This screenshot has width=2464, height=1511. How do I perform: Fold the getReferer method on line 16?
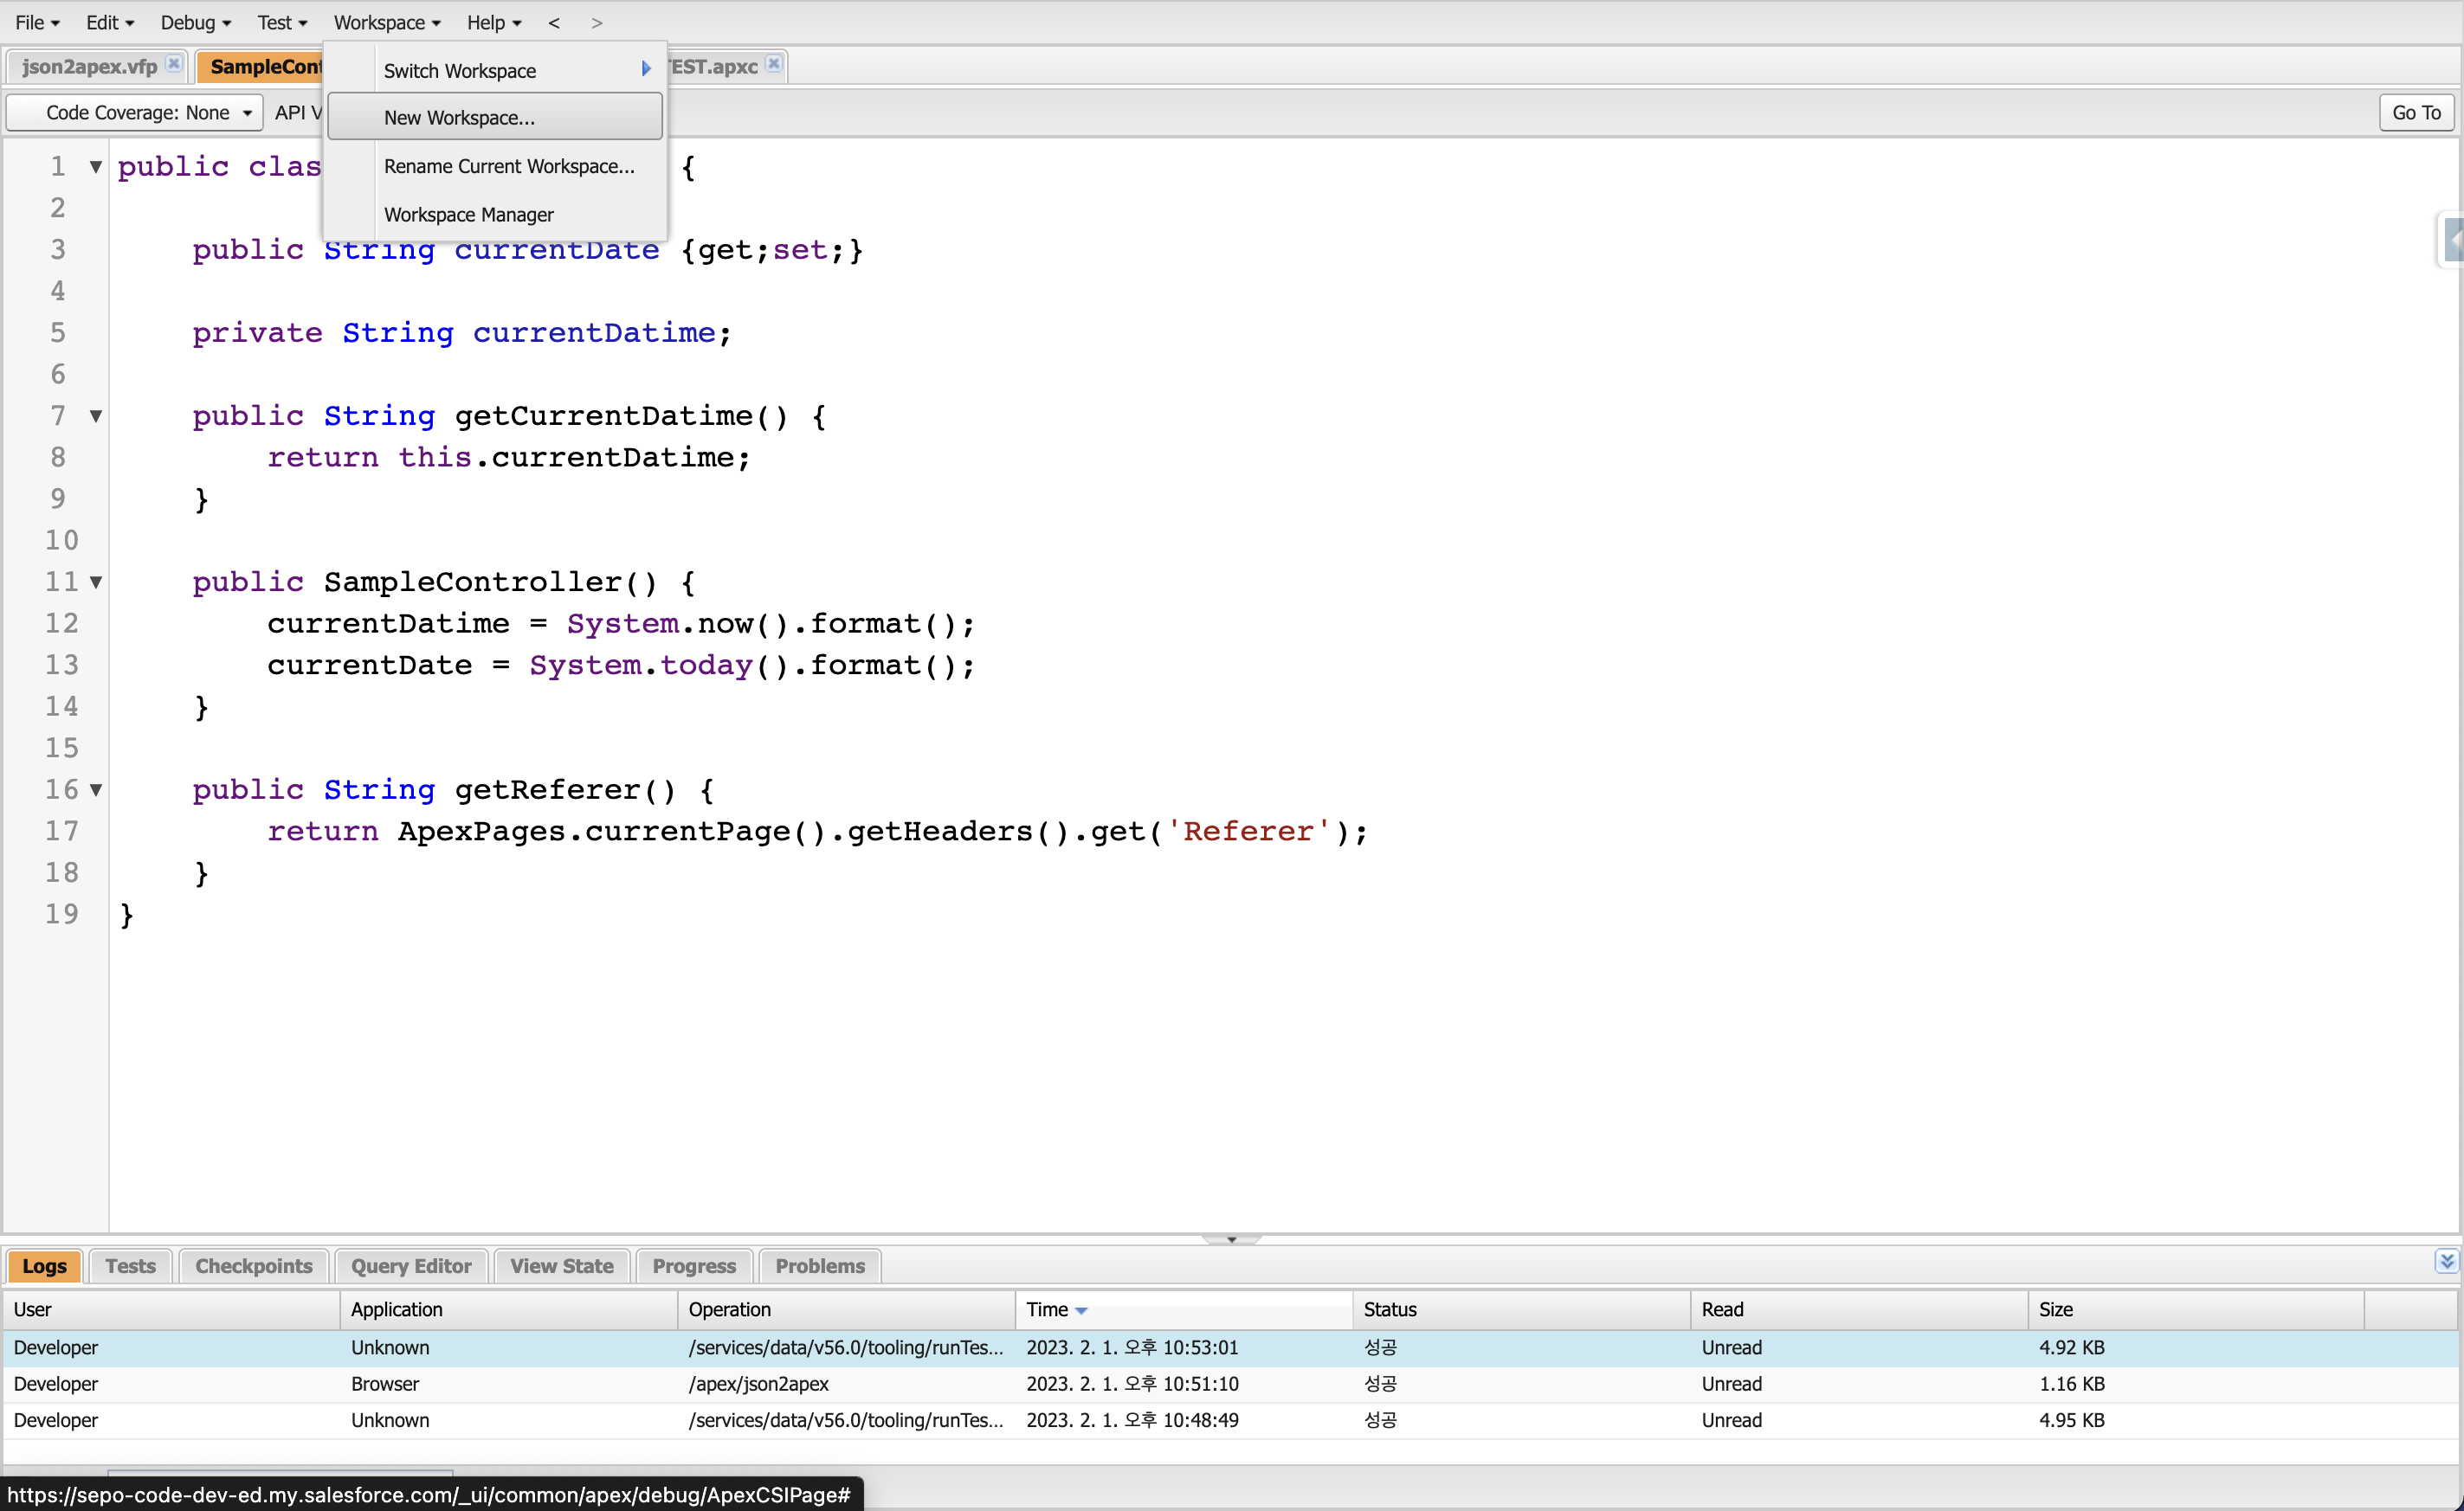pos(96,789)
